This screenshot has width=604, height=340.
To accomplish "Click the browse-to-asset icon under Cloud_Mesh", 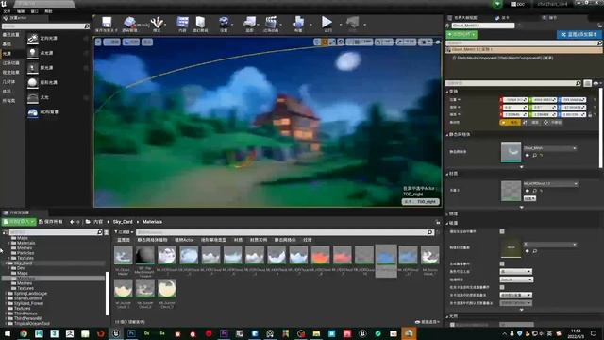I will coord(528,155).
